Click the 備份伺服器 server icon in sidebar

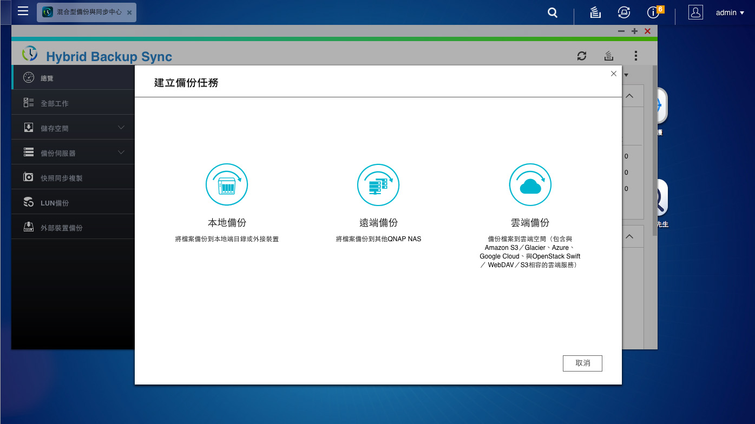coord(29,153)
